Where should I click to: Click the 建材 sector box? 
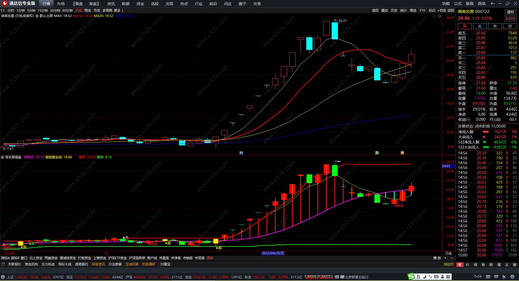pyautogui.click(x=511, y=15)
